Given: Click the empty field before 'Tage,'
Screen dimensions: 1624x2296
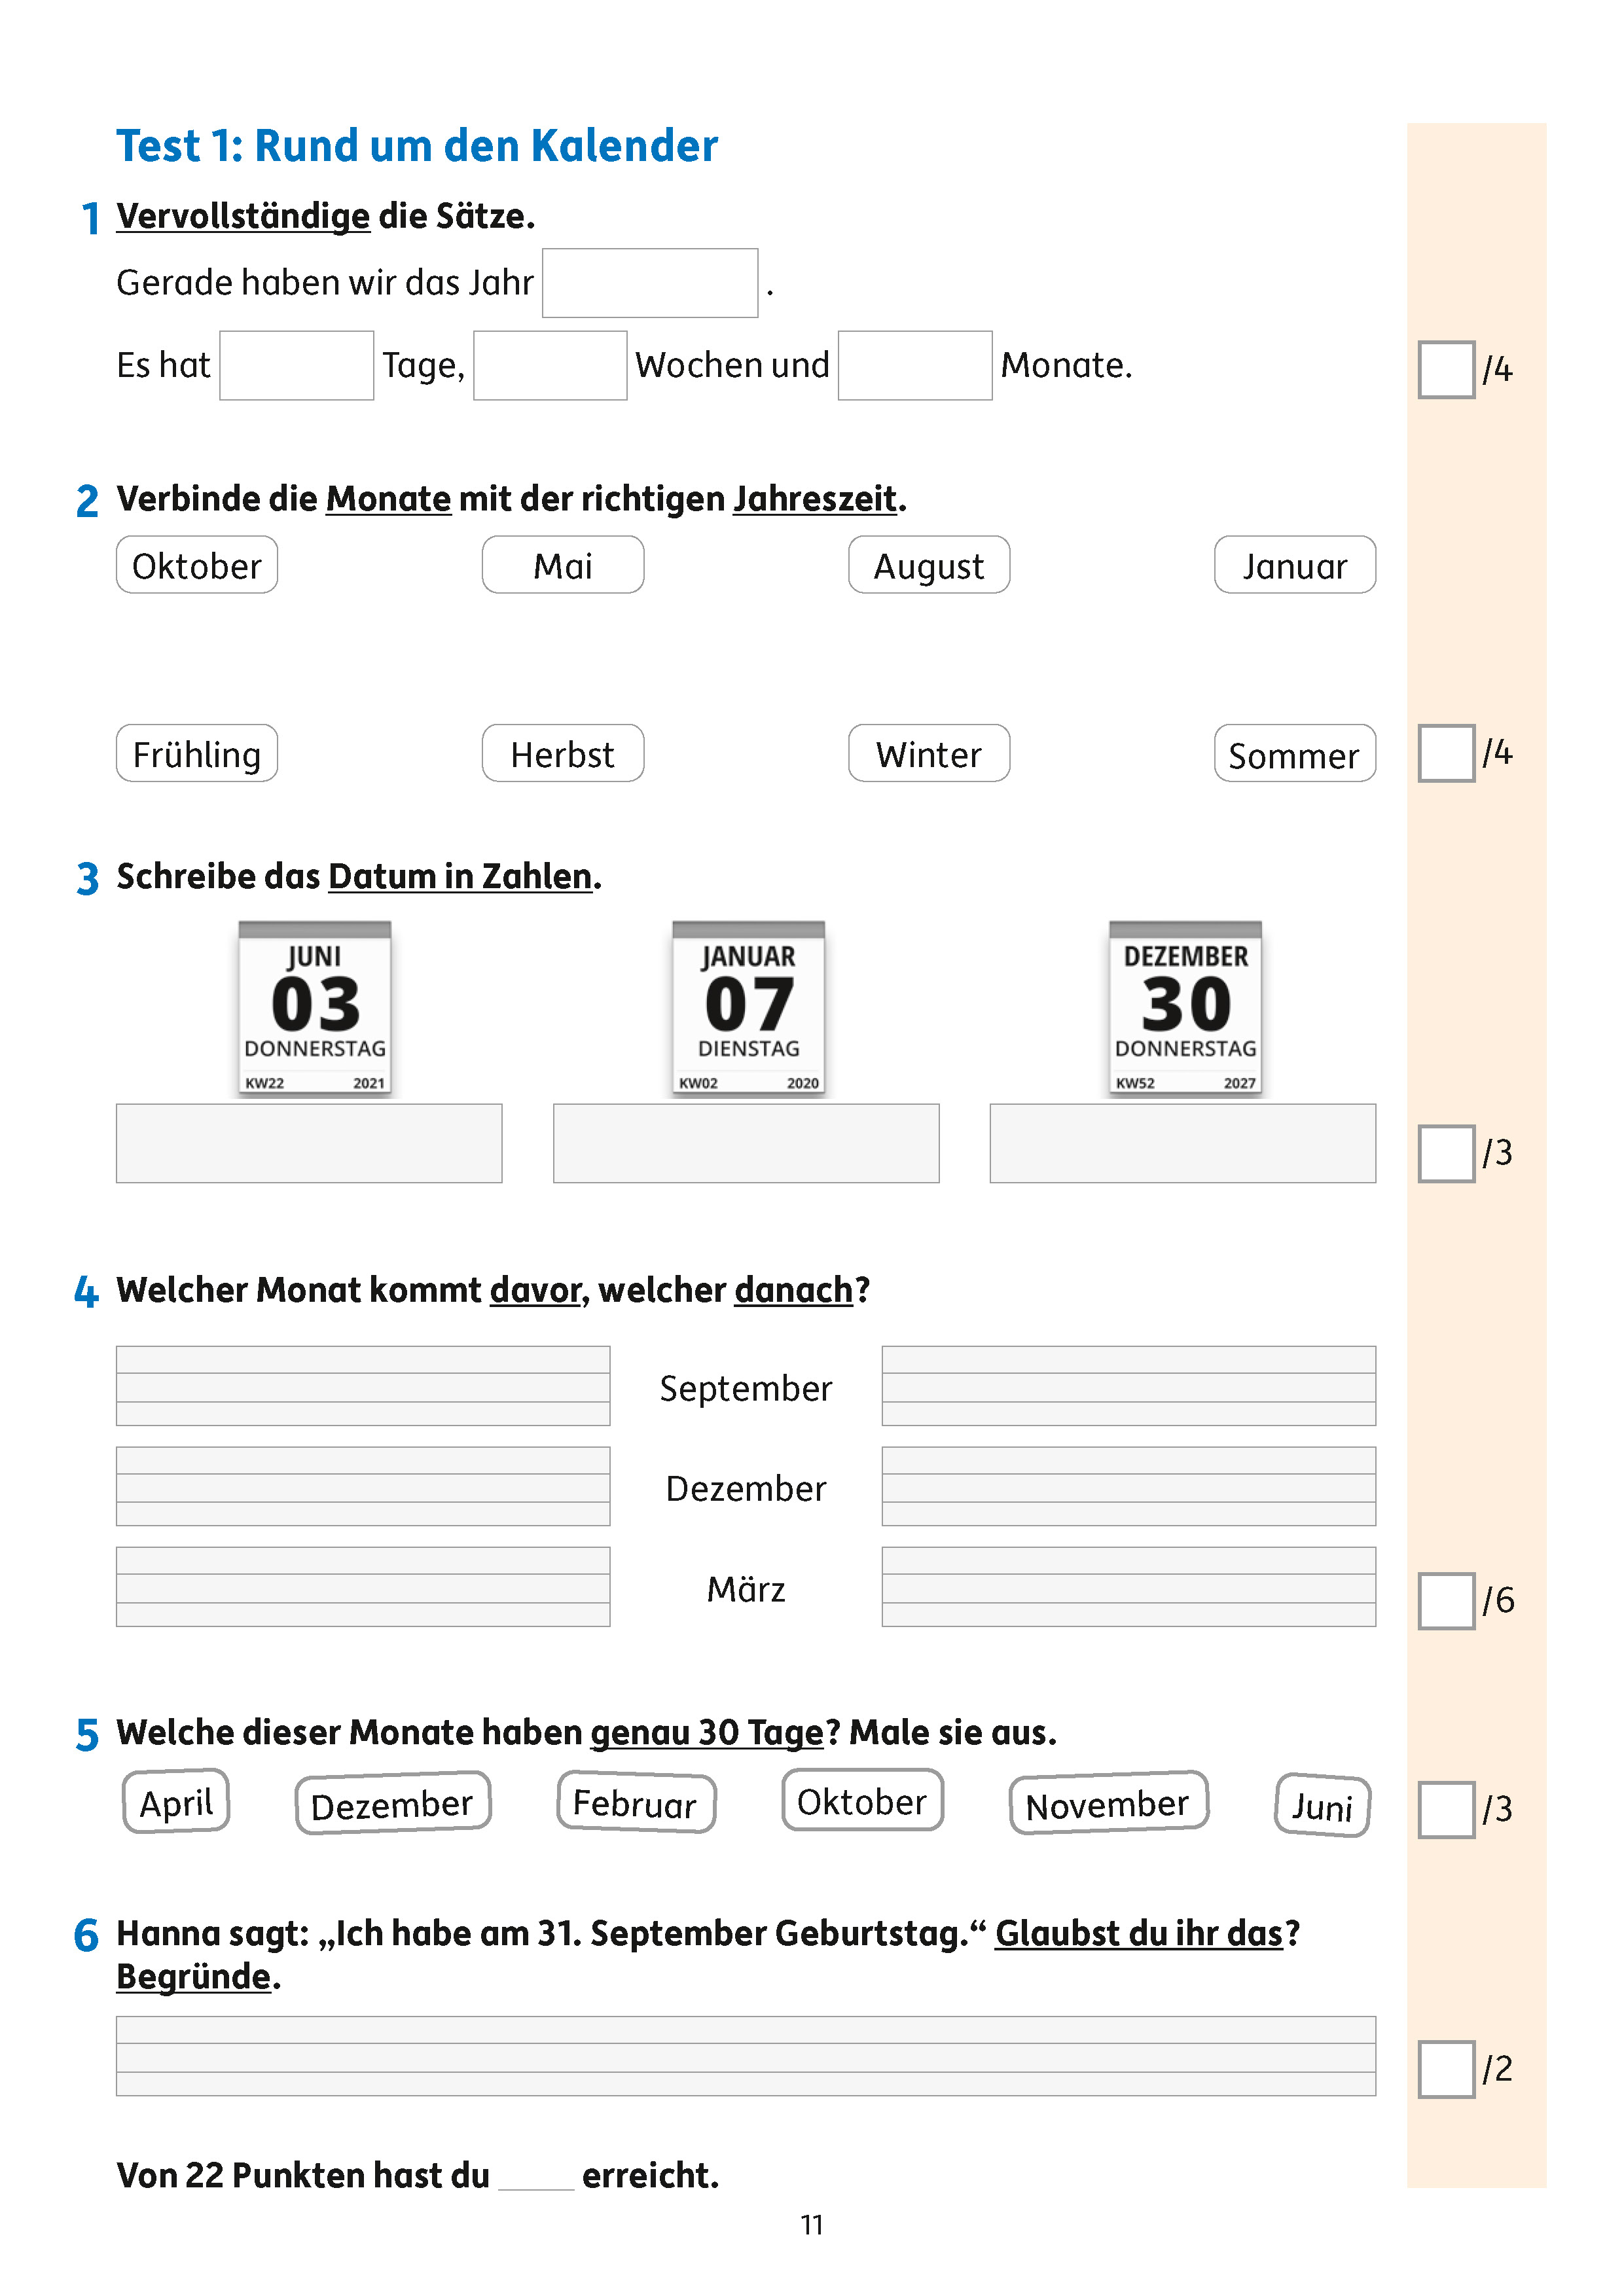Looking at the screenshot, I should pos(297,366).
